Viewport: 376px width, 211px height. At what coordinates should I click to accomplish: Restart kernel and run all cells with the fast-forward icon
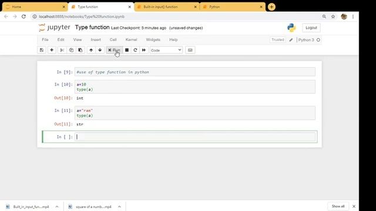tap(143, 50)
